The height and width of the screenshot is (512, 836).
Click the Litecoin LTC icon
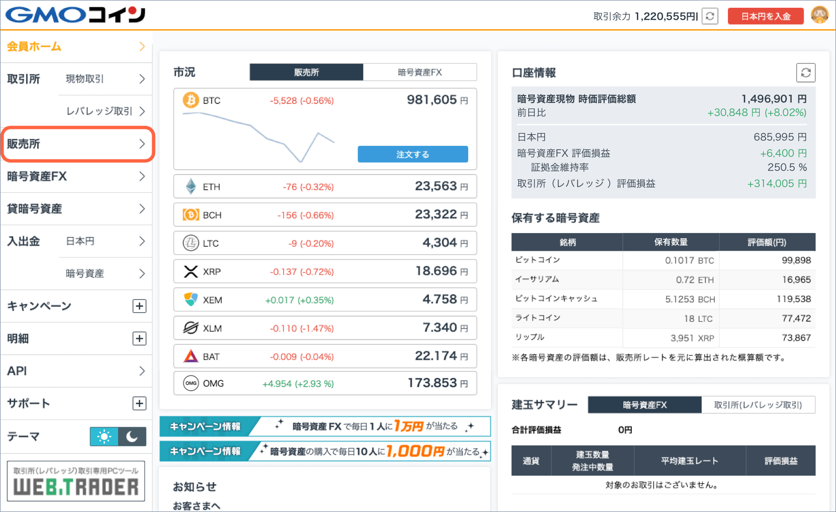click(191, 243)
